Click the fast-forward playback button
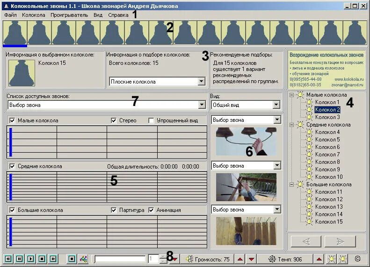370x267 pixels. [53, 259]
